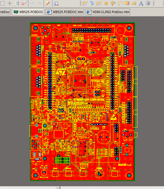
Task: Switch to the MB525.PCBDOC.htm tab
Action: (x=65, y=12)
